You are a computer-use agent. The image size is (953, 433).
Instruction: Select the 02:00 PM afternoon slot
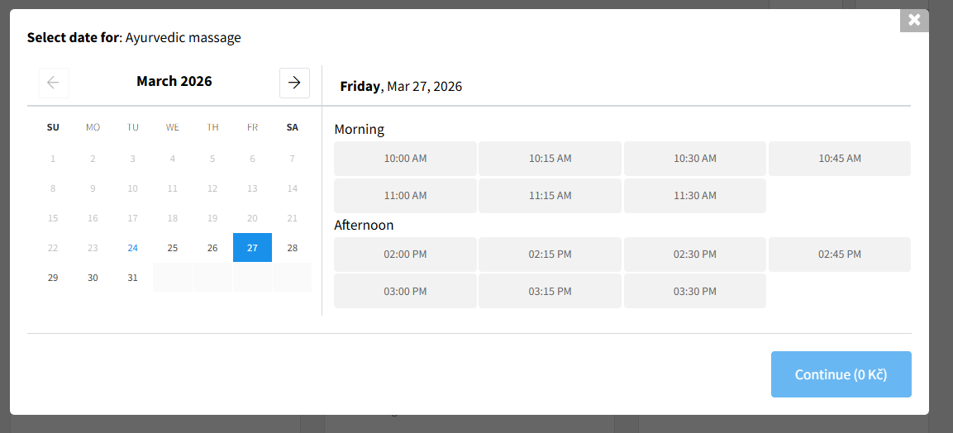[x=405, y=255]
